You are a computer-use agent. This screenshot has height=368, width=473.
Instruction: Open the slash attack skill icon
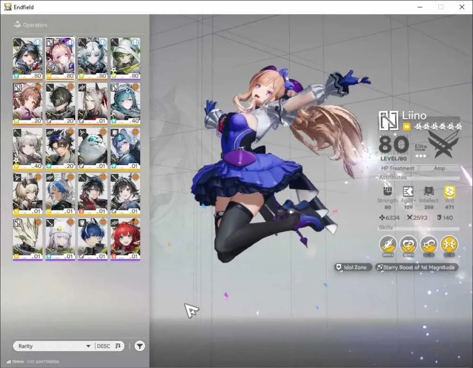388,244
